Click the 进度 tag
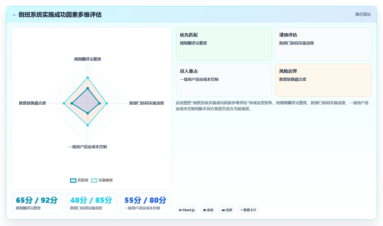The height and width of the screenshot is (226, 383). [227, 210]
